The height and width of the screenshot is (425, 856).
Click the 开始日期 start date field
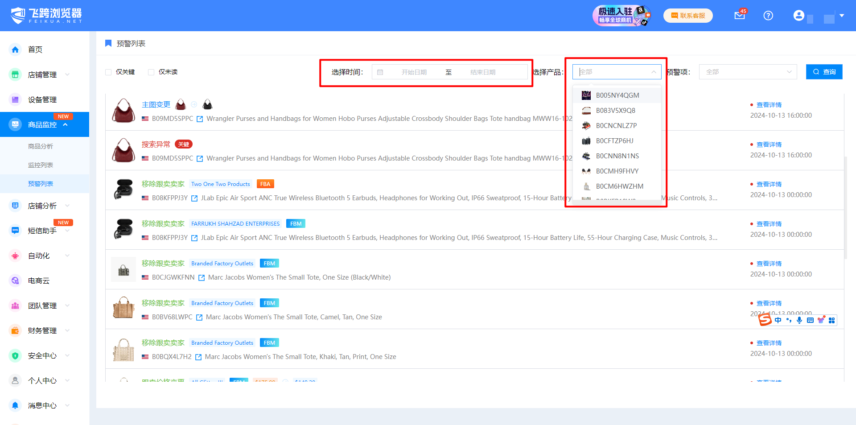coord(414,72)
